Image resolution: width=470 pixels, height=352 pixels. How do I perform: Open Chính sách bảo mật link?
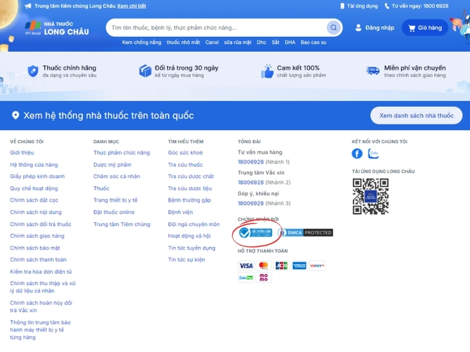pyautogui.click(x=35, y=248)
